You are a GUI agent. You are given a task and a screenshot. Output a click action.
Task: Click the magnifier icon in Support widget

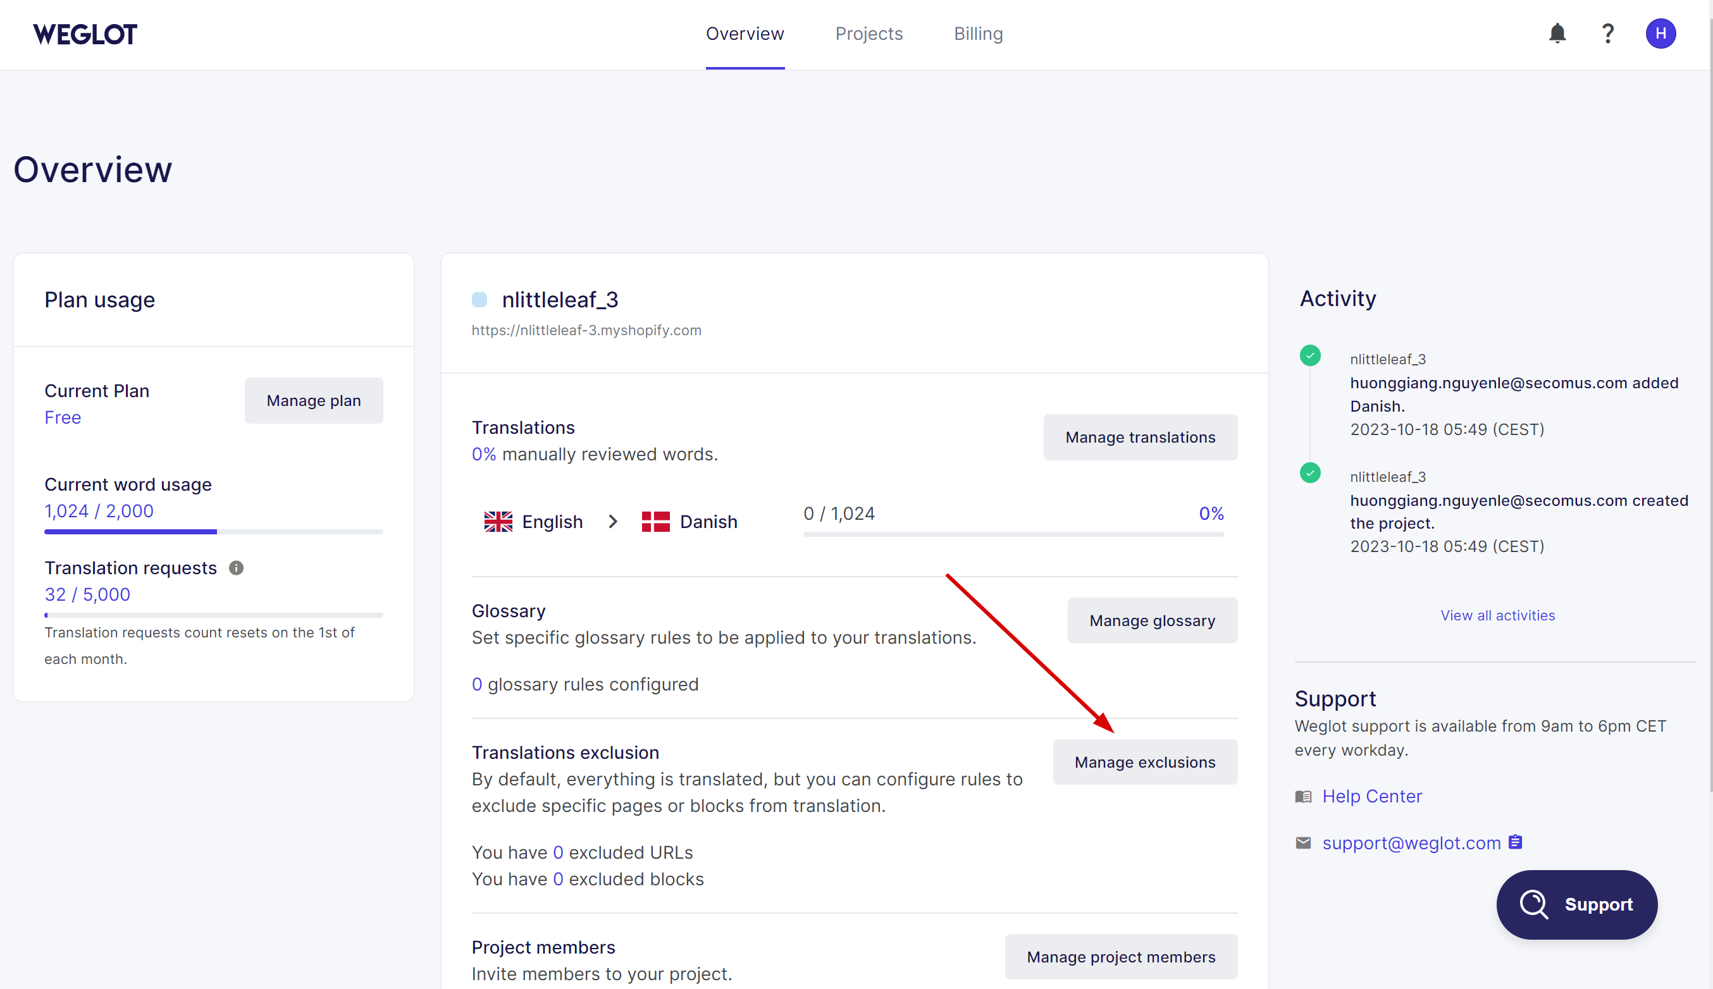[x=1533, y=904]
